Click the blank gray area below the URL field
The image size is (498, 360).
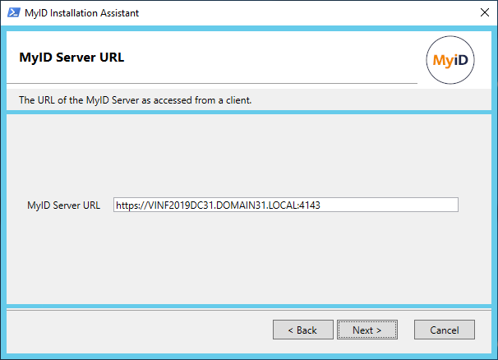[x=247, y=263]
